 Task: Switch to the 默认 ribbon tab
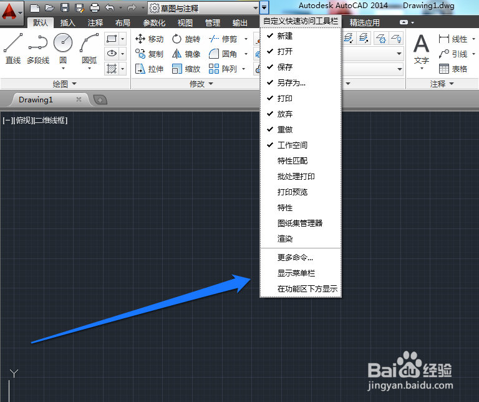41,23
